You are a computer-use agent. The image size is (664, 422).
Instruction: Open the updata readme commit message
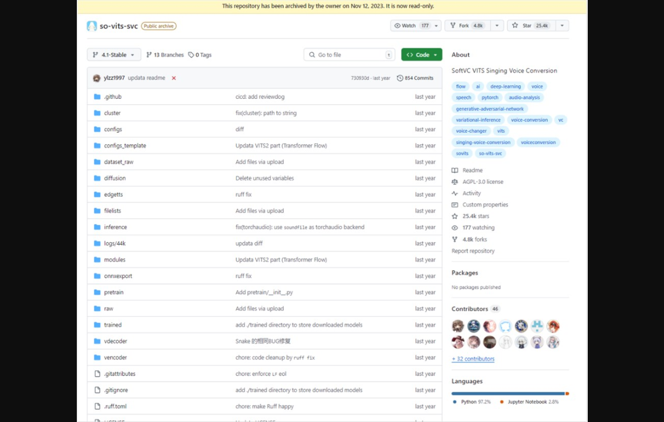146,78
